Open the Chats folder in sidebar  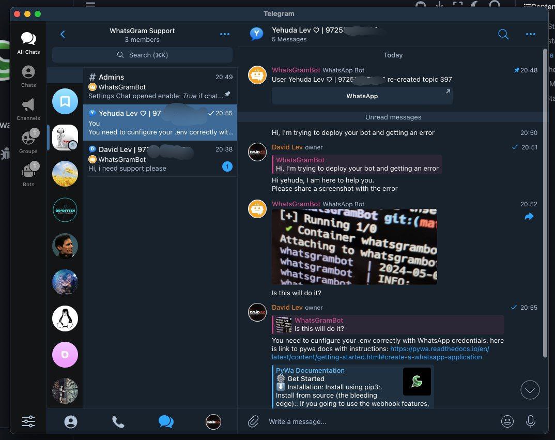[x=28, y=76]
